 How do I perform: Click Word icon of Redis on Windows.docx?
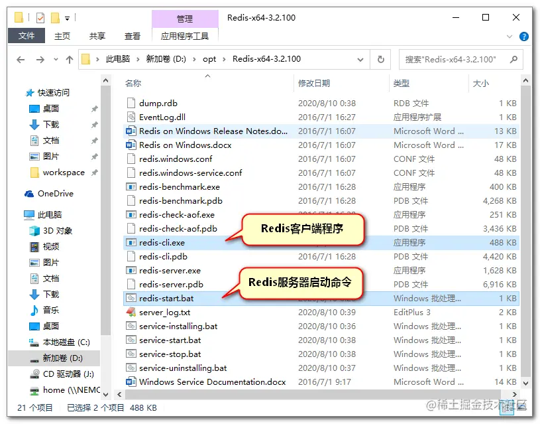point(131,145)
